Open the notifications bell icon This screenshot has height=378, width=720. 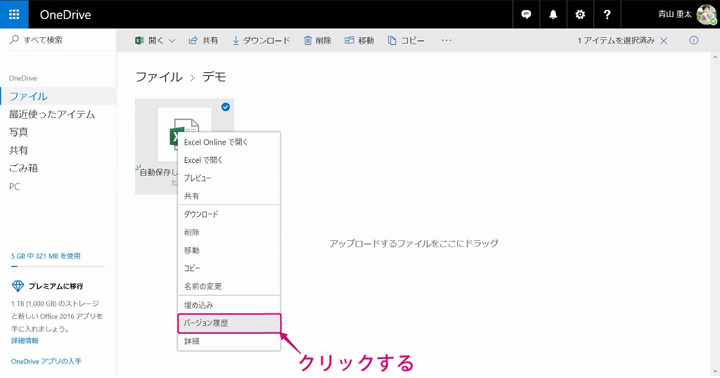click(553, 14)
